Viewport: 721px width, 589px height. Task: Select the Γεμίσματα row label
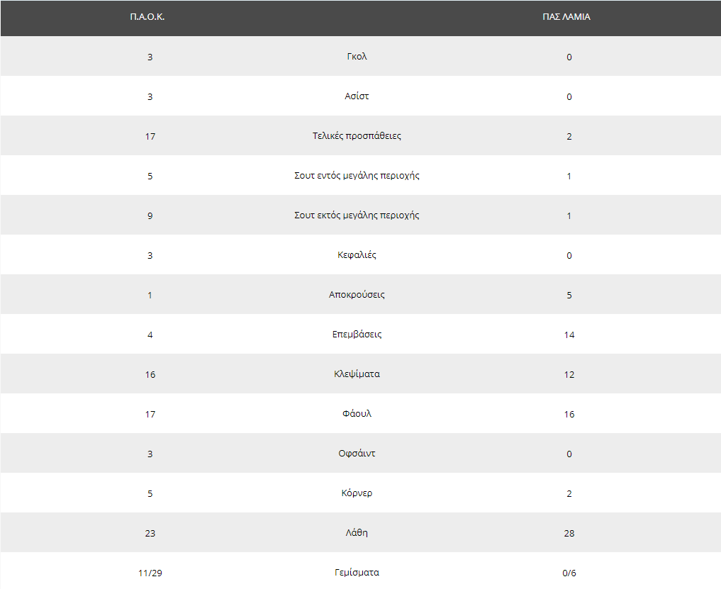click(x=357, y=573)
